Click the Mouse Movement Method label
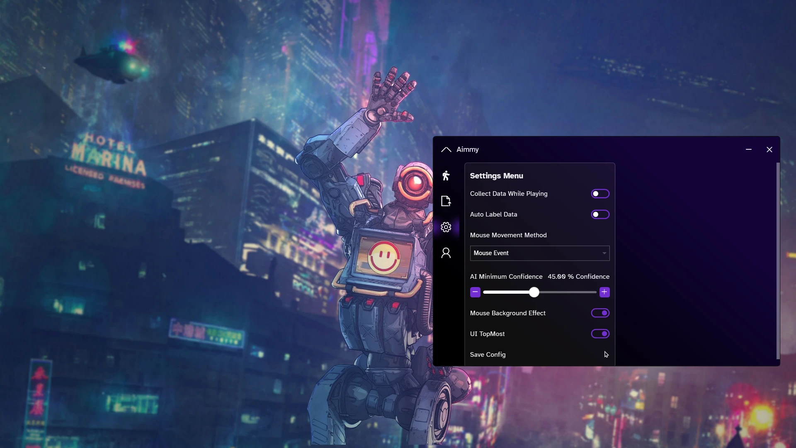 tap(508, 235)
